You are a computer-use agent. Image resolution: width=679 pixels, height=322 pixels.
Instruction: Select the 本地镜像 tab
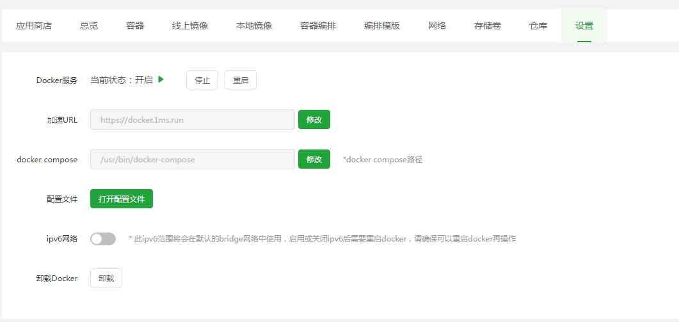click(254, 26)
